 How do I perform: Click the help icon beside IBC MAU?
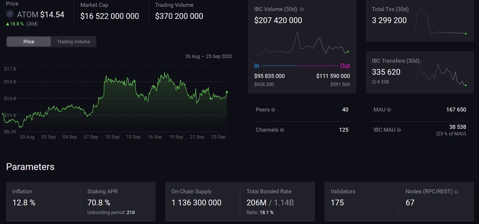pos(398,130)
